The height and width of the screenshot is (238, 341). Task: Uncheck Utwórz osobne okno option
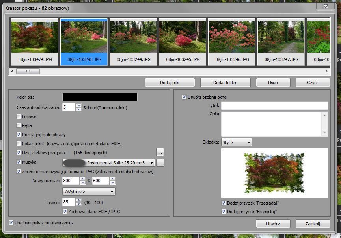tap(184, 97)
